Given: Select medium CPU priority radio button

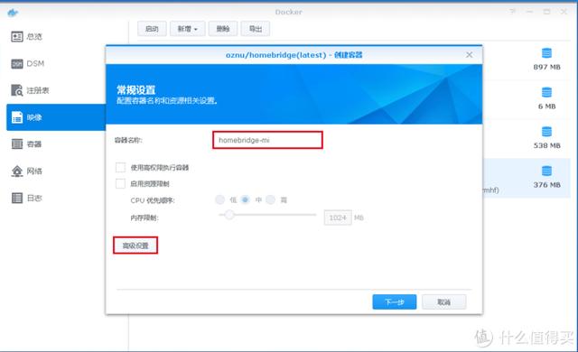Looking at the screenshot, I should tap(245, 199).
